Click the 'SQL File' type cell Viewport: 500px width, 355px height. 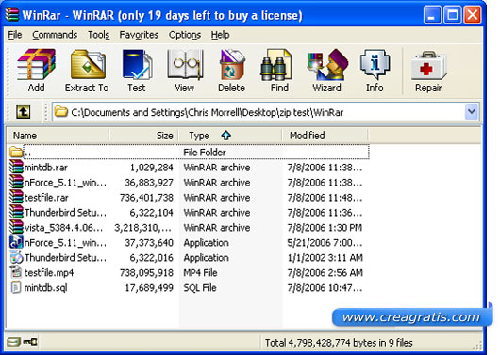tap(200, 287)
